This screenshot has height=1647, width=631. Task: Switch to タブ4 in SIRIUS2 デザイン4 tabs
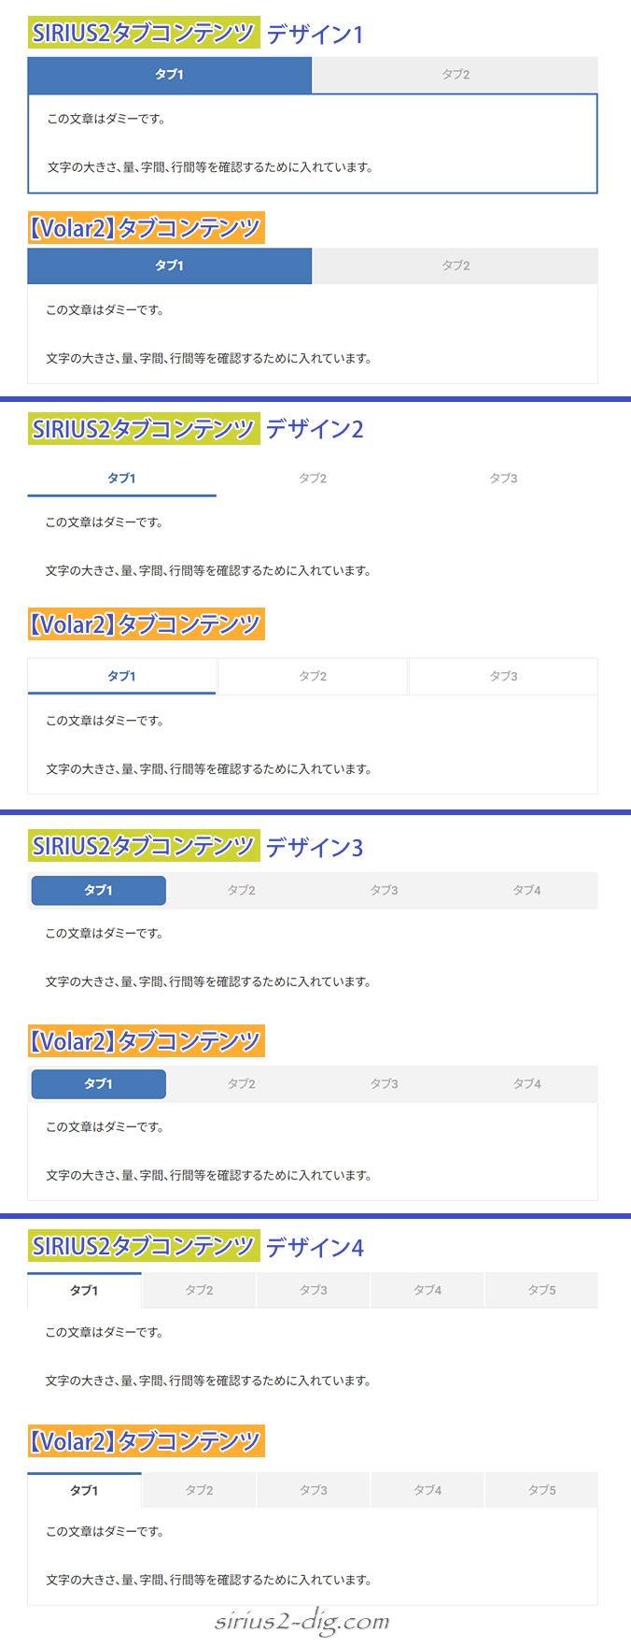(428, 1290)
